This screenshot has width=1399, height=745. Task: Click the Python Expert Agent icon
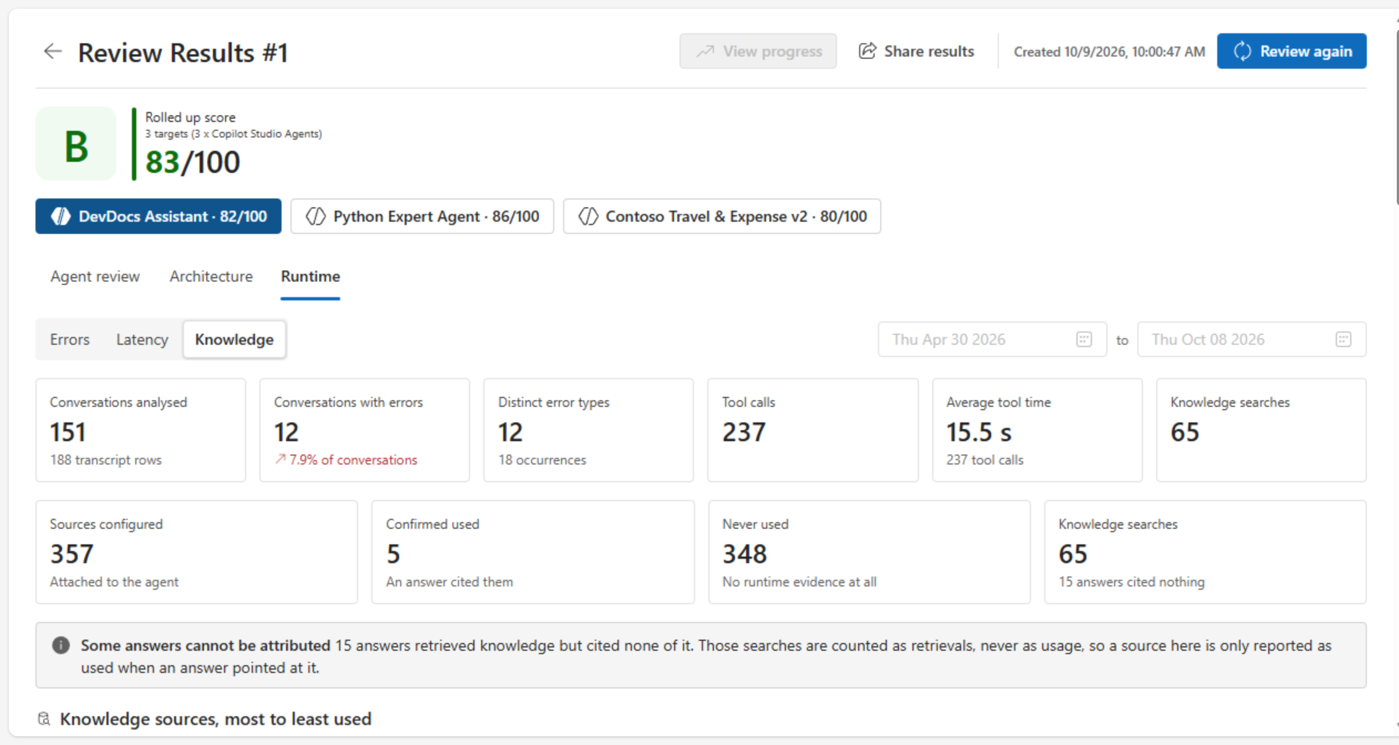(316, 216)
